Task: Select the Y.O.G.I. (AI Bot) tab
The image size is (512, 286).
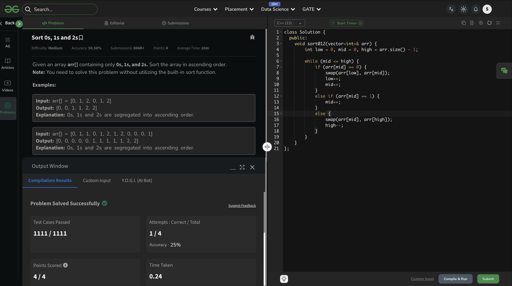Action: 137,181
